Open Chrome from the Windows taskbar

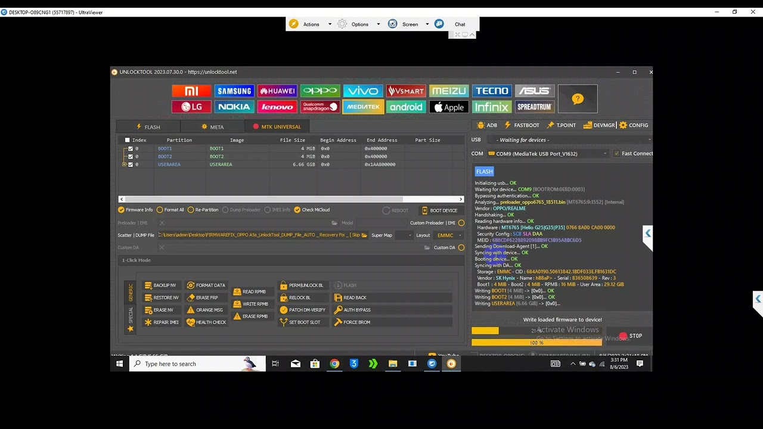coord(334,364)
